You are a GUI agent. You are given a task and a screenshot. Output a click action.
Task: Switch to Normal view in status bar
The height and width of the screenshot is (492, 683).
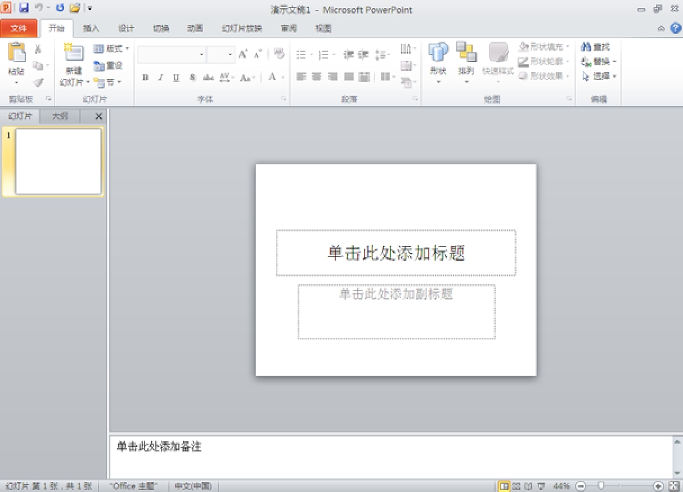click(x=505, y=486)
